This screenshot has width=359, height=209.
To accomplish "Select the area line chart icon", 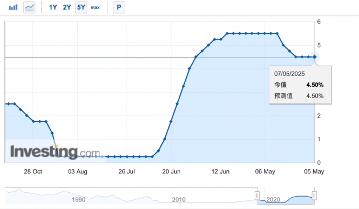I will (29, 8).
